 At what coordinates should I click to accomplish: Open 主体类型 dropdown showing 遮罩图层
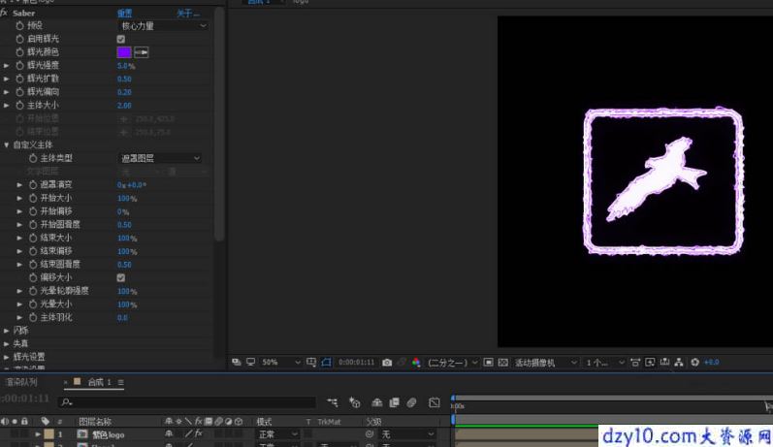pyautogui.click(x=160, y=158)
